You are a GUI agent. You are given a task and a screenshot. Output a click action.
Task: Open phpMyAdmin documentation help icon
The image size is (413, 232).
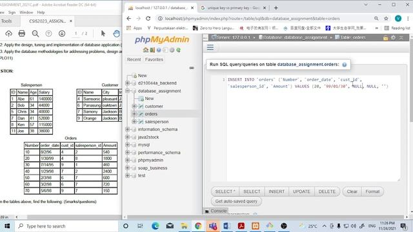[159, 50]
